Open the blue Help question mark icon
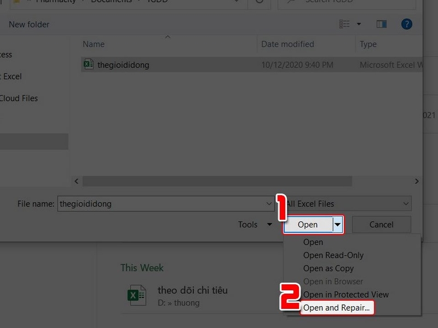 [x=407, y=24]
